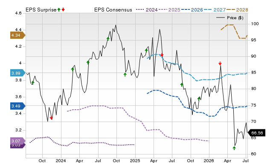Select the 3.6 label on the left axis
The image size is (273, 163).
[x=18, y=97]
